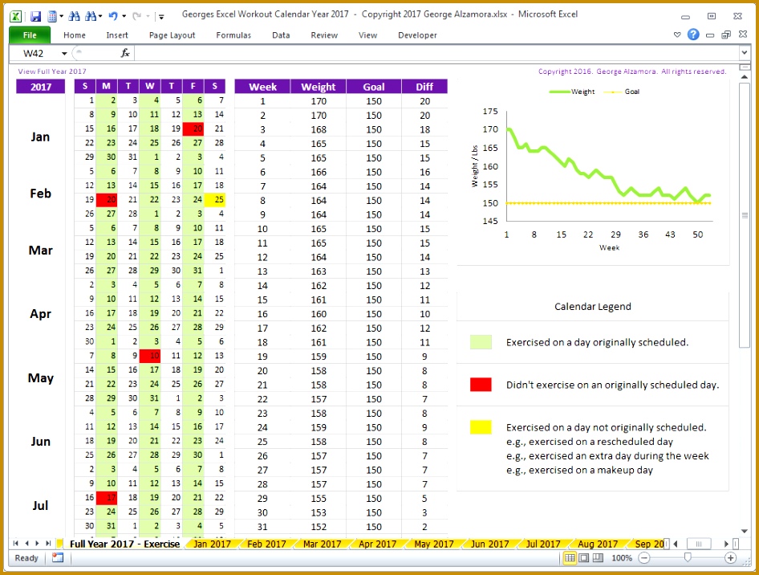Zoom in with the plus button

coord(731,558)
